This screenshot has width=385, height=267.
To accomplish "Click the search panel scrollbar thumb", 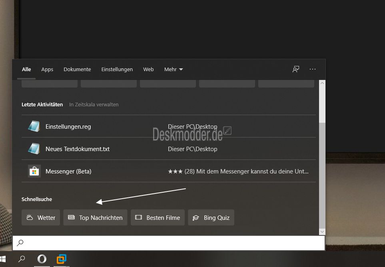I will [x=322, y=175].
